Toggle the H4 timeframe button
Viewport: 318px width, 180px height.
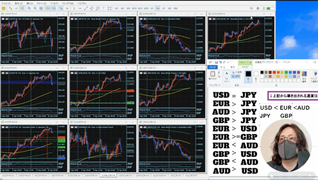point(158,8)
